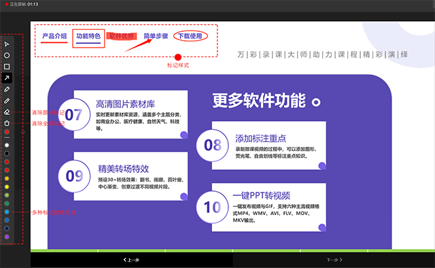This screenshot has height=268, width=435.
Task: Select the arrow drawing tool
Action: click(7, 78)
